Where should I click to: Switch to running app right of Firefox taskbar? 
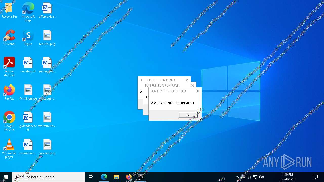click(141, 177)
